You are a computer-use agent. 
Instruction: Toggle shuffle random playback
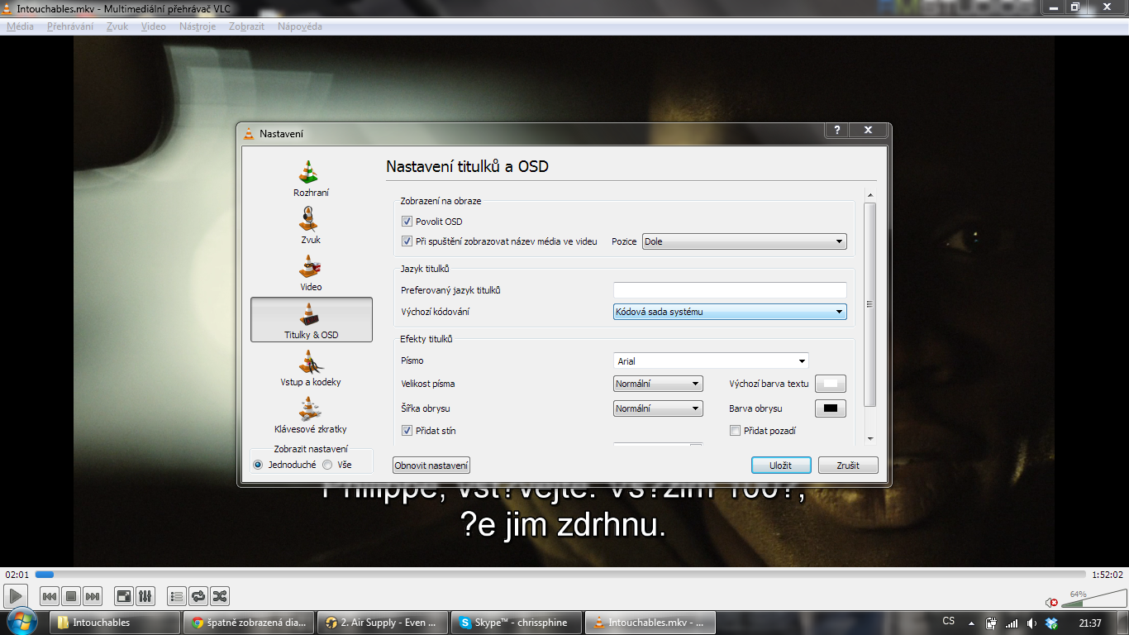220,596
